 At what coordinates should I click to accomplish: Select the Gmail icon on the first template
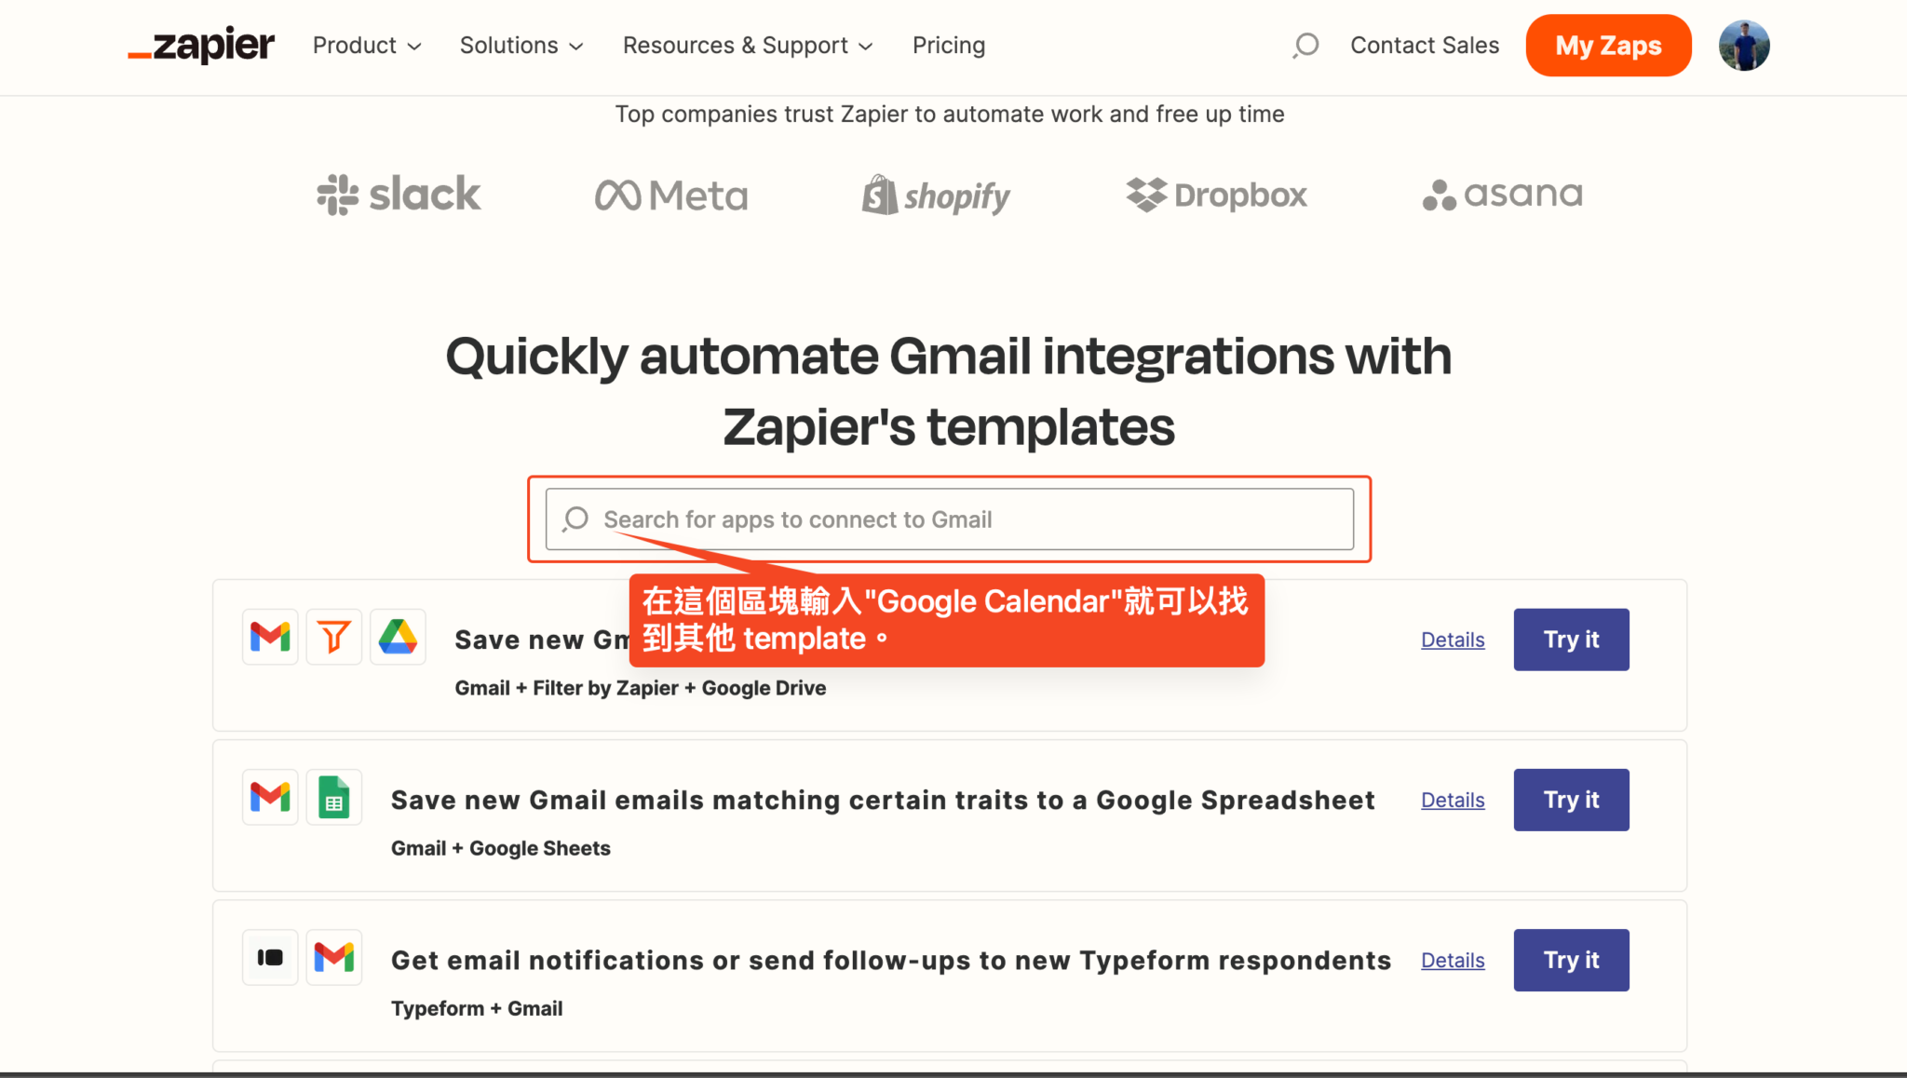(269, 637)
